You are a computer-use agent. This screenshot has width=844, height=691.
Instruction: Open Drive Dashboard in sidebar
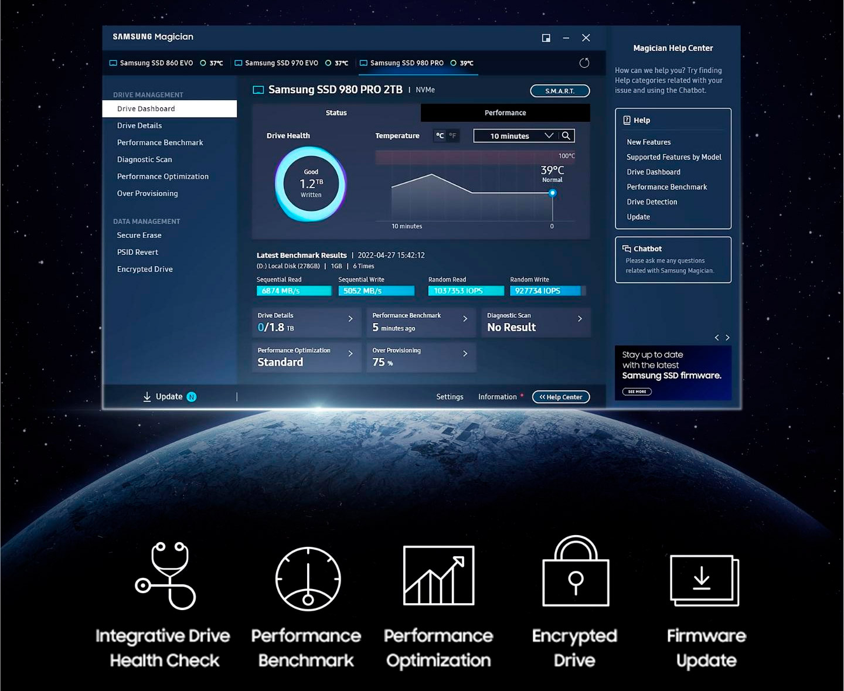coord(170,109)
